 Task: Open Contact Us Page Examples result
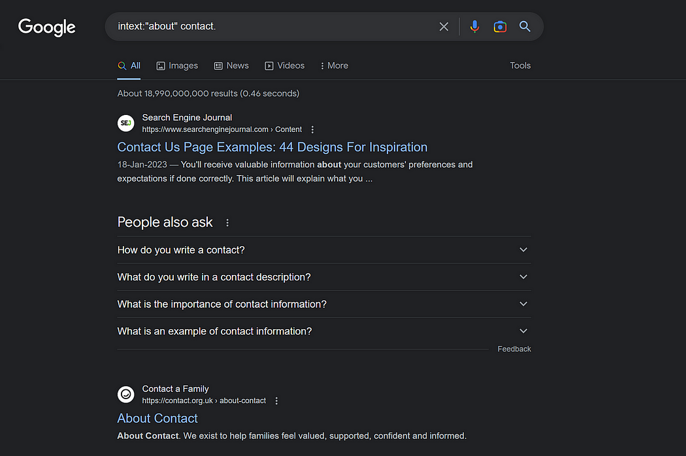point(272,147)
